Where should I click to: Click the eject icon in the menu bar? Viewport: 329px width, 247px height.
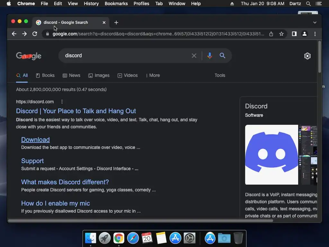tap(232, 4)
